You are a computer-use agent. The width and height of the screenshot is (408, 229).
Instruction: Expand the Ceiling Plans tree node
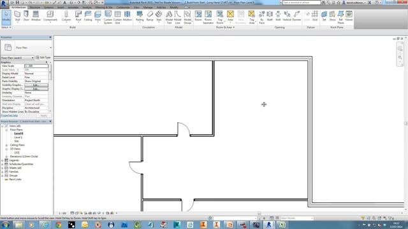[x=6, y=145]
